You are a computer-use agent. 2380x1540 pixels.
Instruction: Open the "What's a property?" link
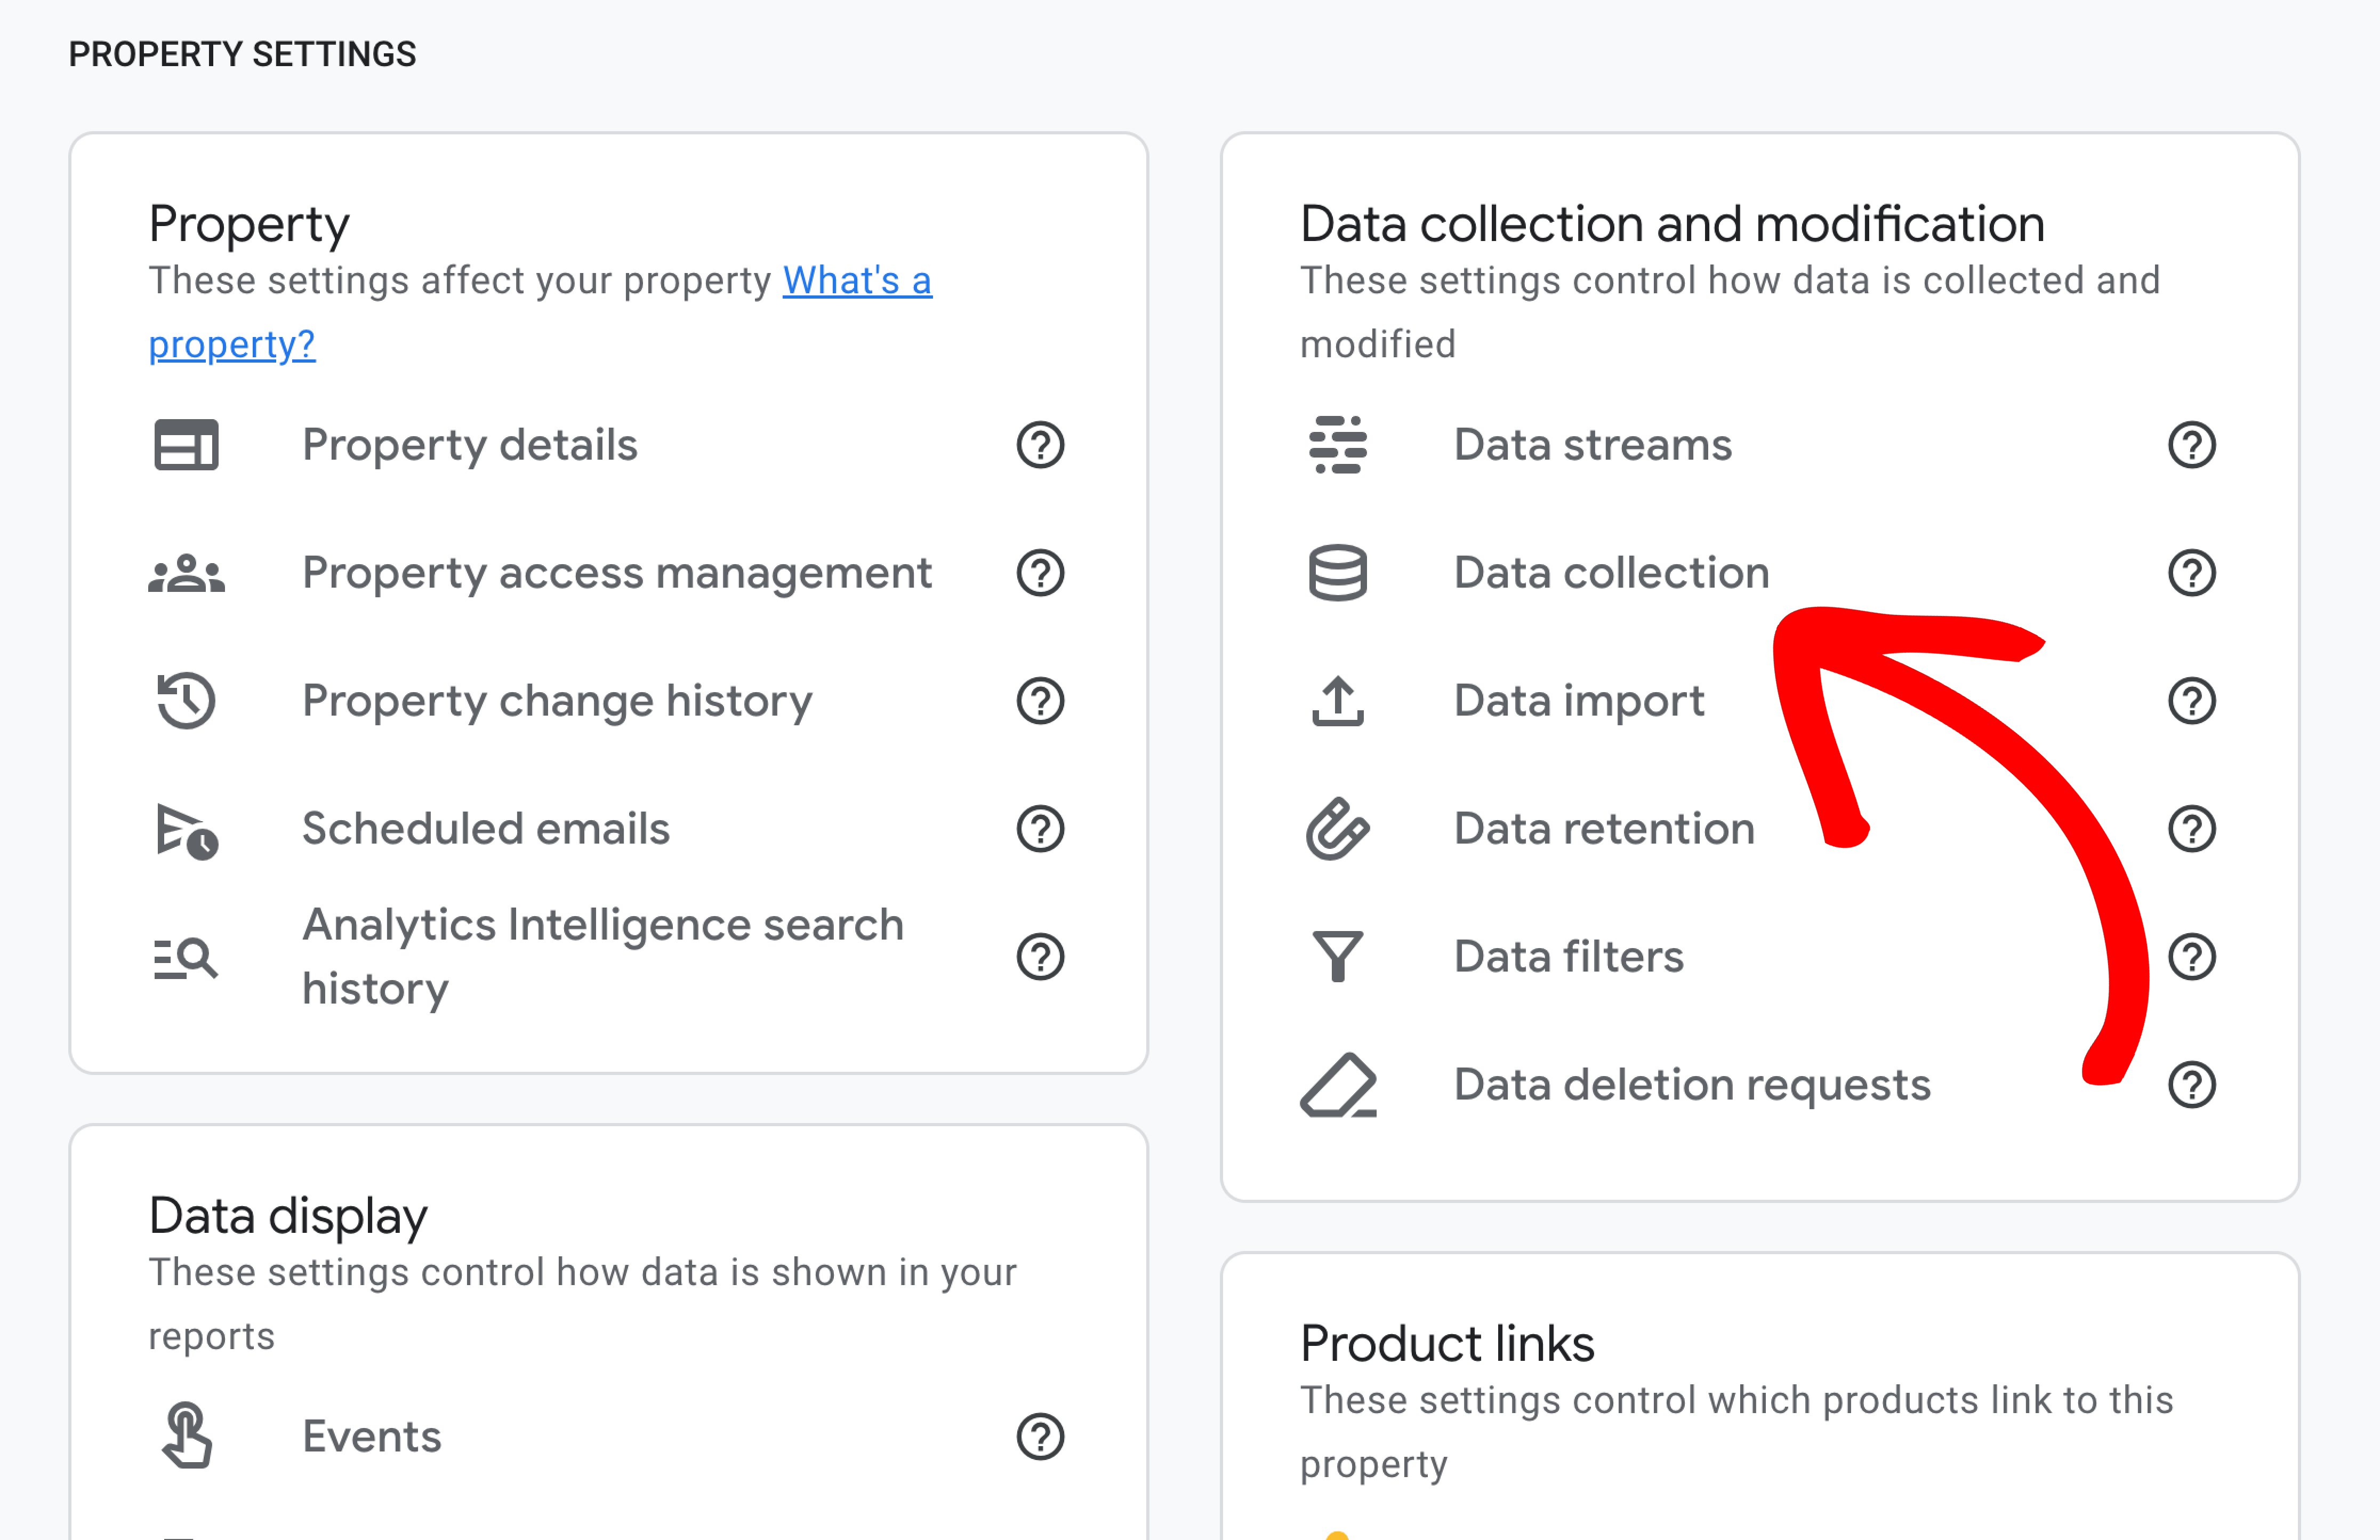coord(541,312)
